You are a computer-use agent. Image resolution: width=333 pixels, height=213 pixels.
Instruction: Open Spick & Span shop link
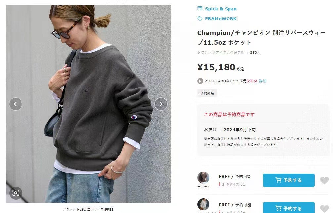(221, 9)
